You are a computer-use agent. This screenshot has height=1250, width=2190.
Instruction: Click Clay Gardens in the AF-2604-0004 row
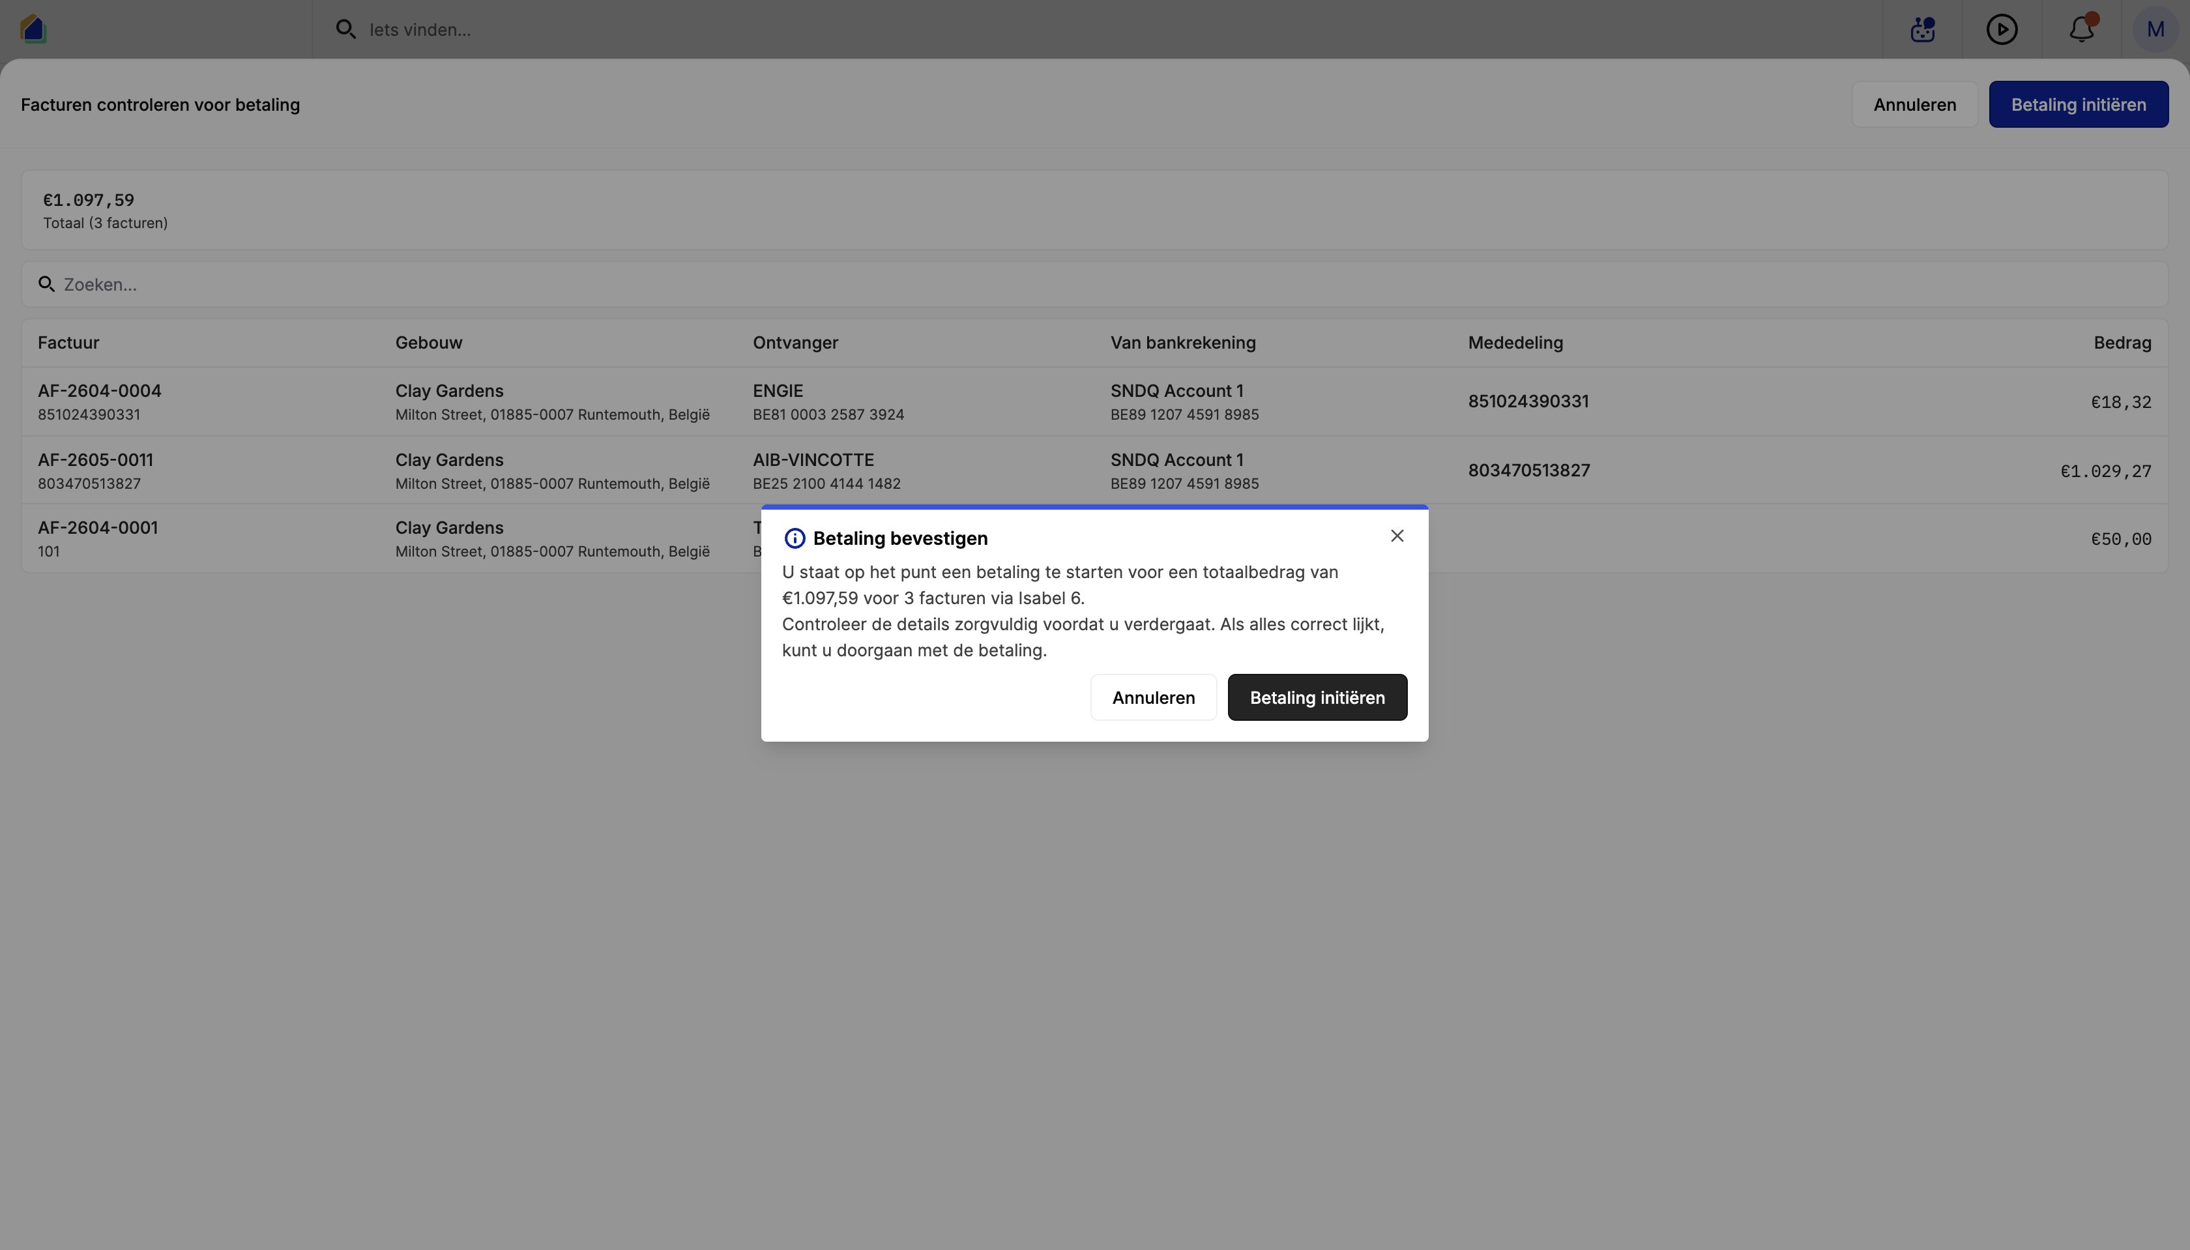(449, 390)
